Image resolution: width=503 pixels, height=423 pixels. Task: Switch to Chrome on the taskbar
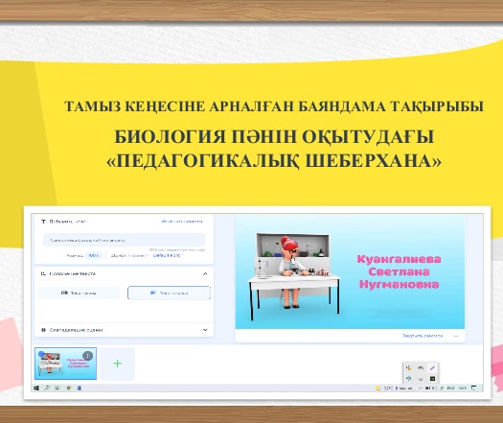point(69,388)
